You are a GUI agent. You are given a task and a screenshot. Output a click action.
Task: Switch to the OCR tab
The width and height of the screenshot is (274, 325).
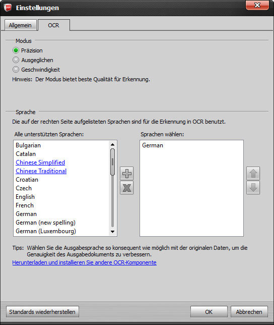pos(53,25)
